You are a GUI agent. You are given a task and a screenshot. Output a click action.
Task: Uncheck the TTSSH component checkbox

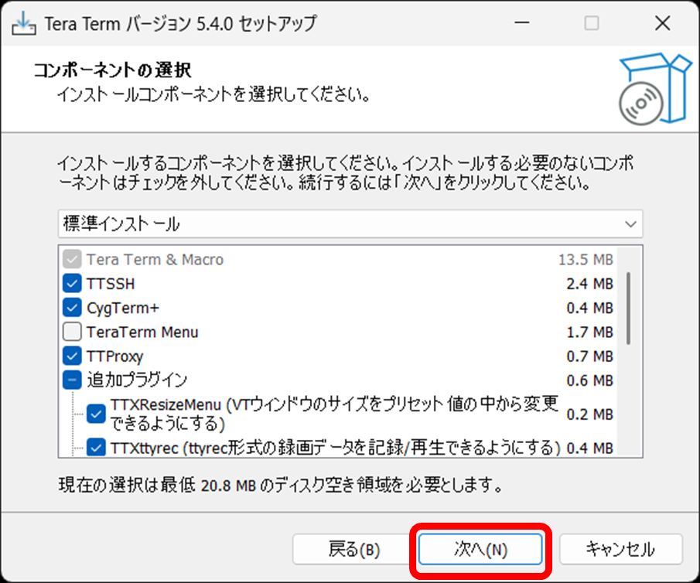click(72, 284)
